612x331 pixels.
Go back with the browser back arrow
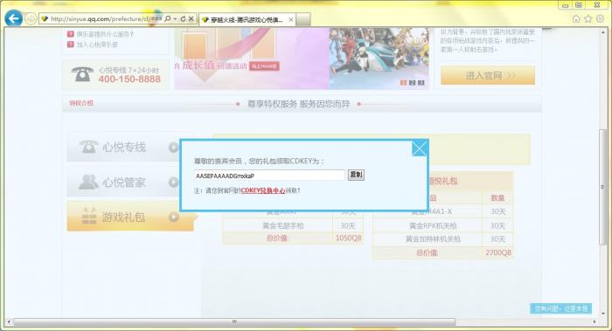[x=14, y=18]
